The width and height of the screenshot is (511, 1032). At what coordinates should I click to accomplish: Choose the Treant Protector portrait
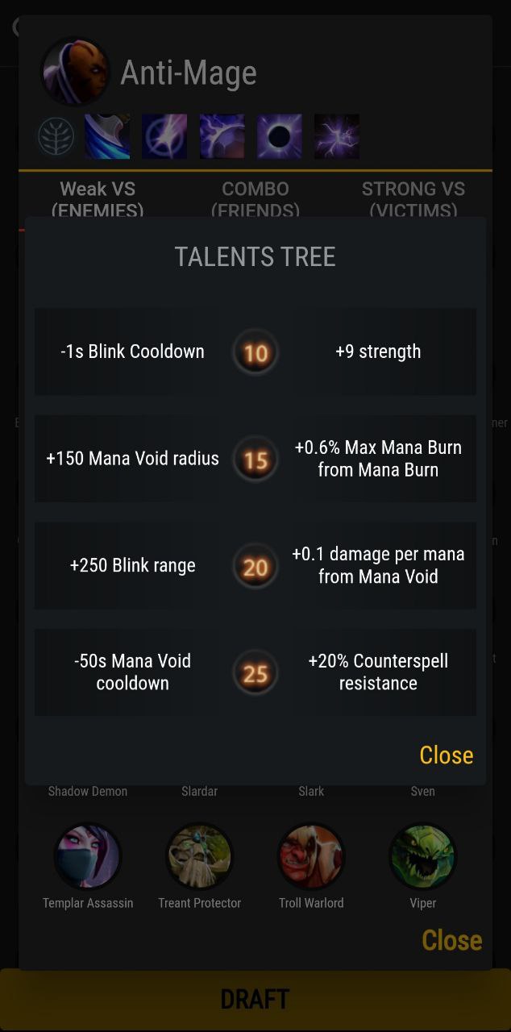point(199,857)
